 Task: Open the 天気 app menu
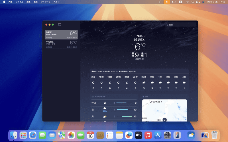coord(10,2)
